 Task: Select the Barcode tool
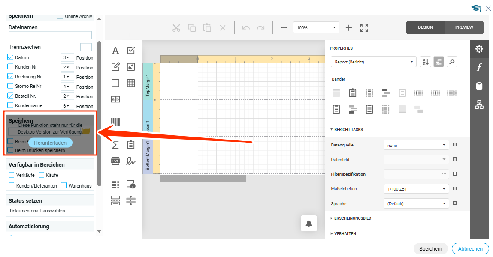[115, 122]
